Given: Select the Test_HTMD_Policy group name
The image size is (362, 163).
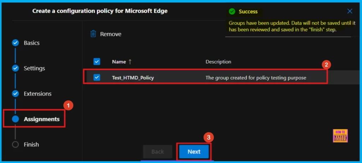Looking at the screenshot, I should point(133,78).
